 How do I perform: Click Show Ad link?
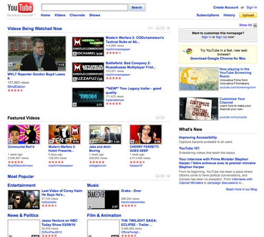coord(246,25)
